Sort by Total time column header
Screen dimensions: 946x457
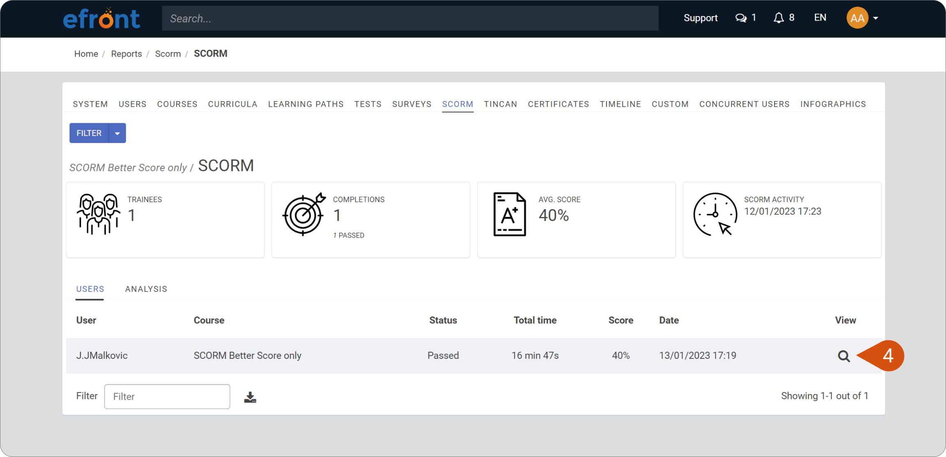pos(535,320)
